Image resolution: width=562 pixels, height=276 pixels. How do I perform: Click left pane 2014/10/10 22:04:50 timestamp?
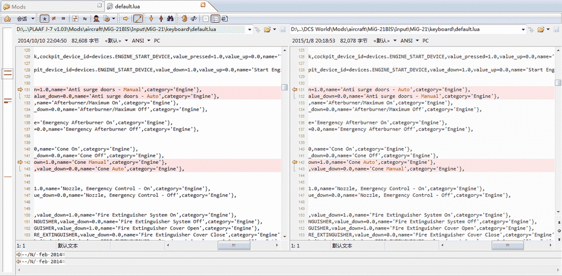(42, 41)
